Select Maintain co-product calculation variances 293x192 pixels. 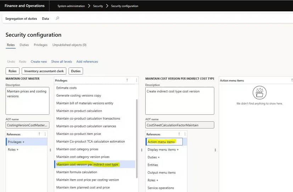tap(95, 126)
